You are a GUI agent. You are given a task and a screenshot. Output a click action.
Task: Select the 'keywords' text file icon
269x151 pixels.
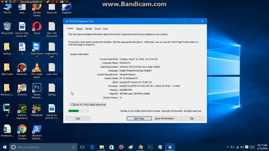click(x=52, y=9)
